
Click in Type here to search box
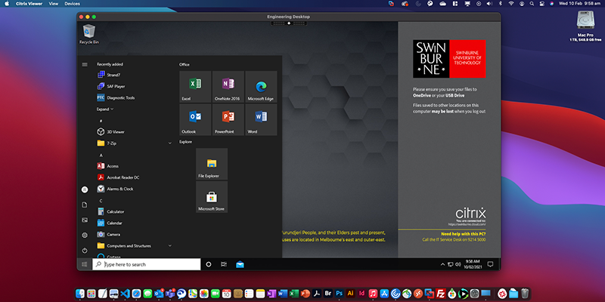click(x=147, y=264)
